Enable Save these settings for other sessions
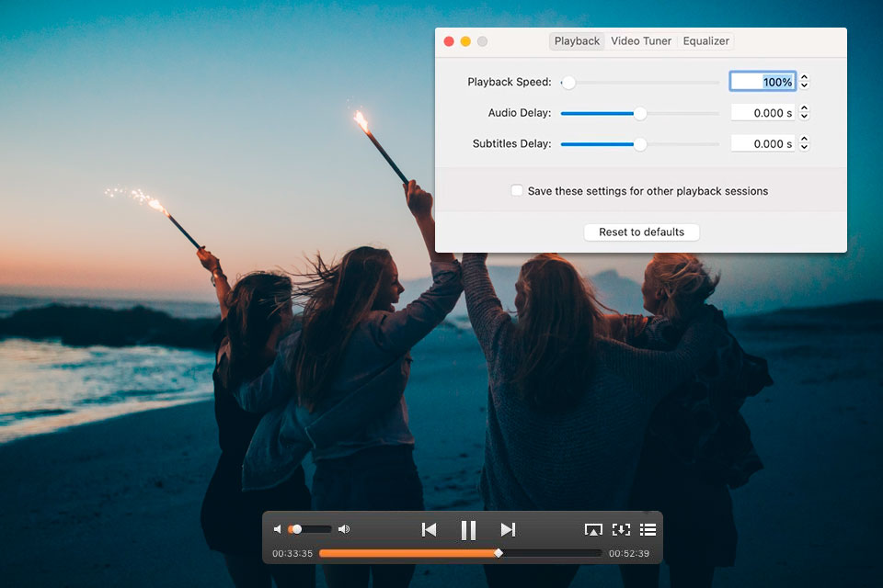883x588 pixels. tap(517, 191)
